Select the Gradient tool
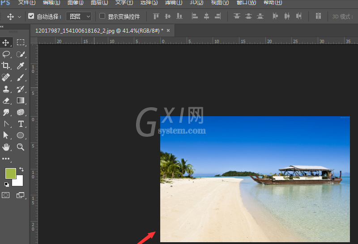358x244 pixels. [x=21, y=101]
